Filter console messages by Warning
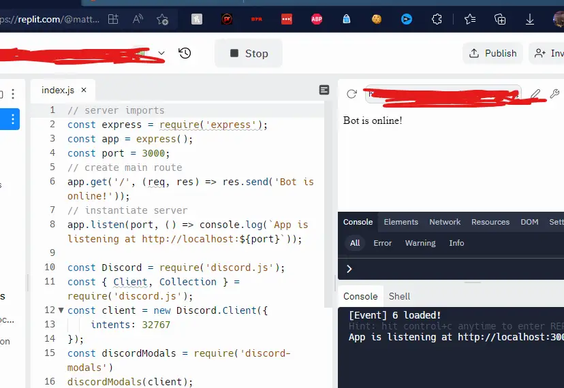 420,243
